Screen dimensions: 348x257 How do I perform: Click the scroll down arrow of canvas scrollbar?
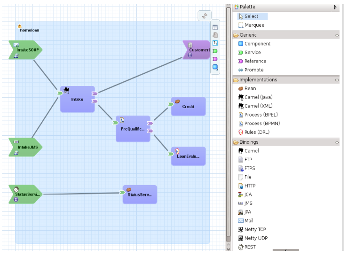pos(228,249)
